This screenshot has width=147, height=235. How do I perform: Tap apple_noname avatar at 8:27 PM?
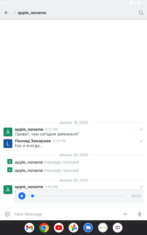click(x=8, y=132)
